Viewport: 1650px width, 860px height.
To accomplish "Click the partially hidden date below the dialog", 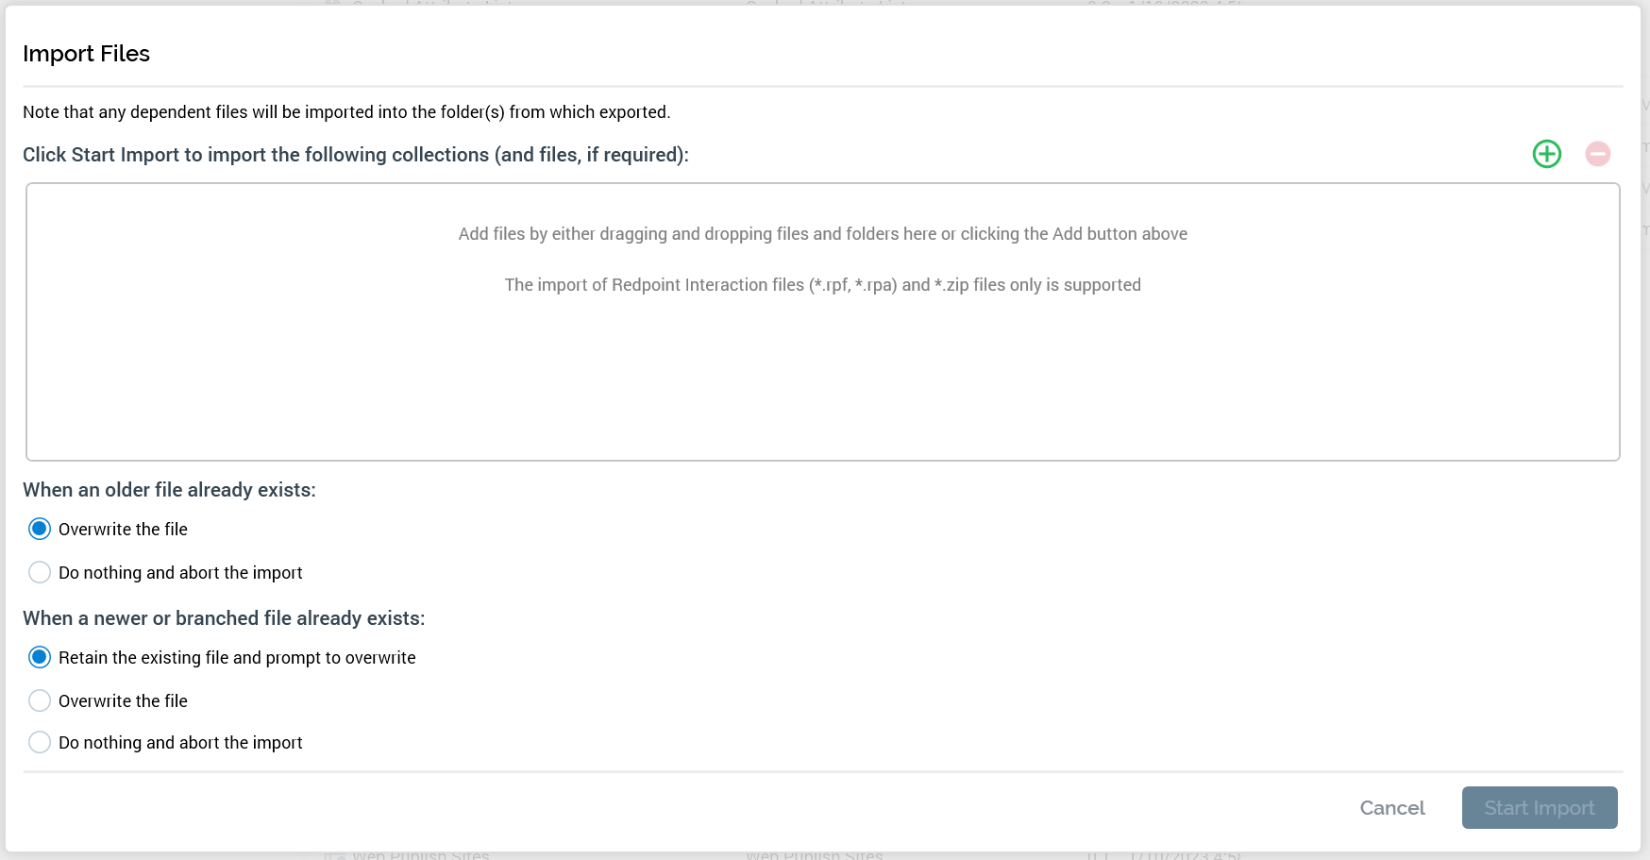I will (x=1185, y=855).
